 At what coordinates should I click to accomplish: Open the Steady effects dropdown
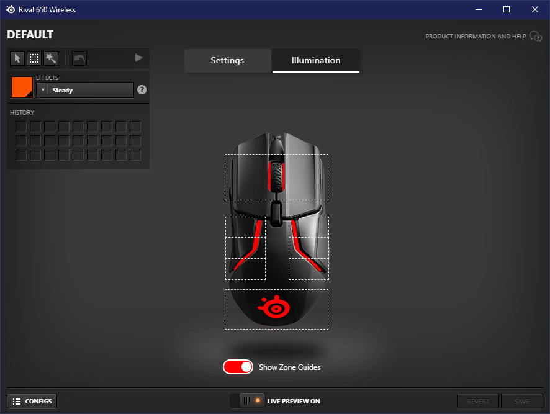[x=85, y=90]
